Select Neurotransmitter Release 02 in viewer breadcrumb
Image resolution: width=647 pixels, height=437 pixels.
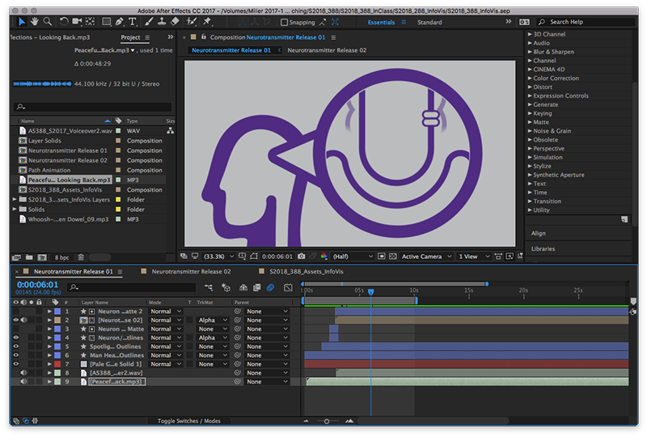tap(327, 50)
